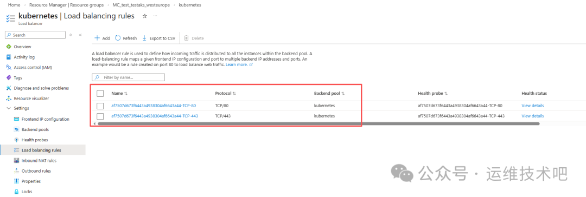This screenshot has width=586, height=197.
Task: Open the ellipsis more options menu
Action: coord(155,16)
